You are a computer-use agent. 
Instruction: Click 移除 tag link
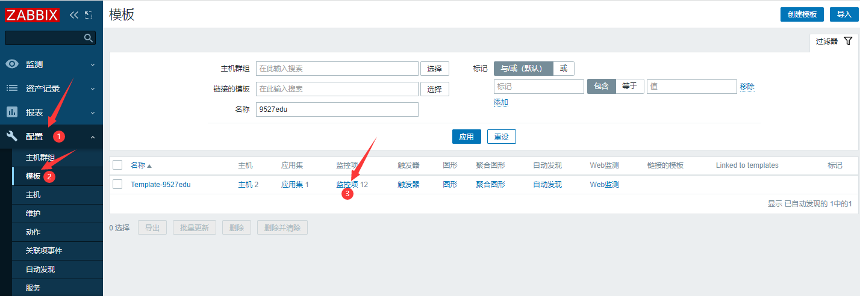pyautogui.click(x=747, y=87)
